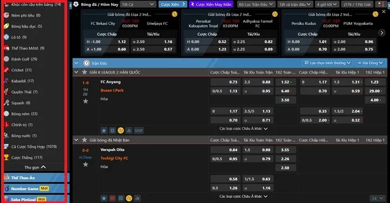Click the red icon under Verspah Oita match
Image resolution: width=390 pixels, height=203 pixels.
coord(113,198)
